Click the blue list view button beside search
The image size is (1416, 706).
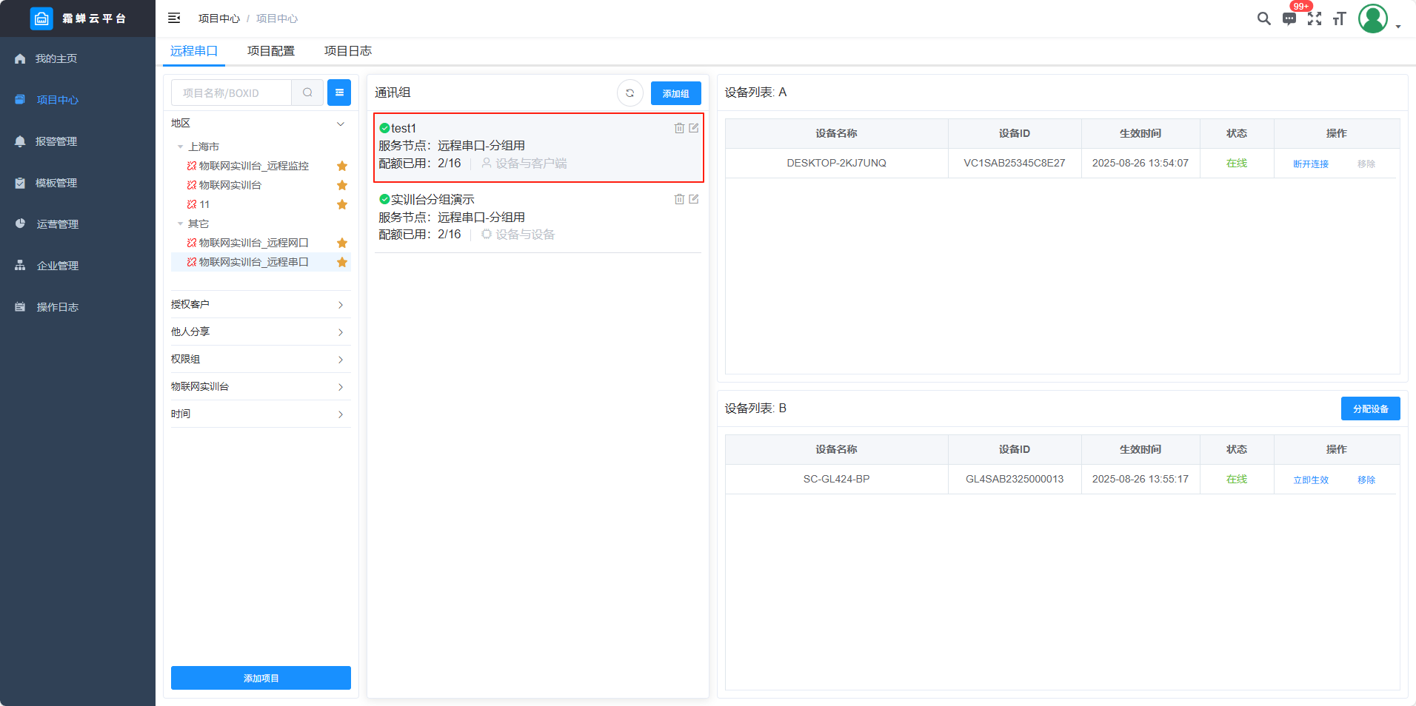[339, 93]
